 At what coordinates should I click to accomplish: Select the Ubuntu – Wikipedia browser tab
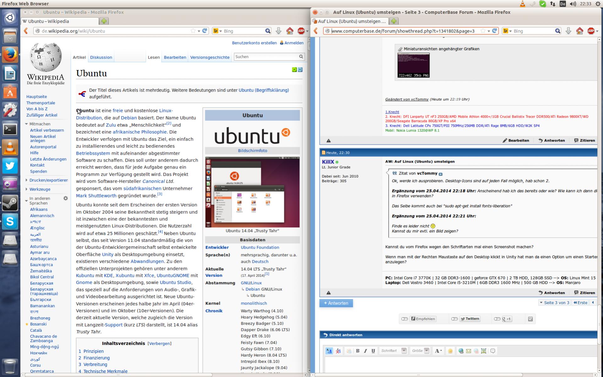click(60, 21)
